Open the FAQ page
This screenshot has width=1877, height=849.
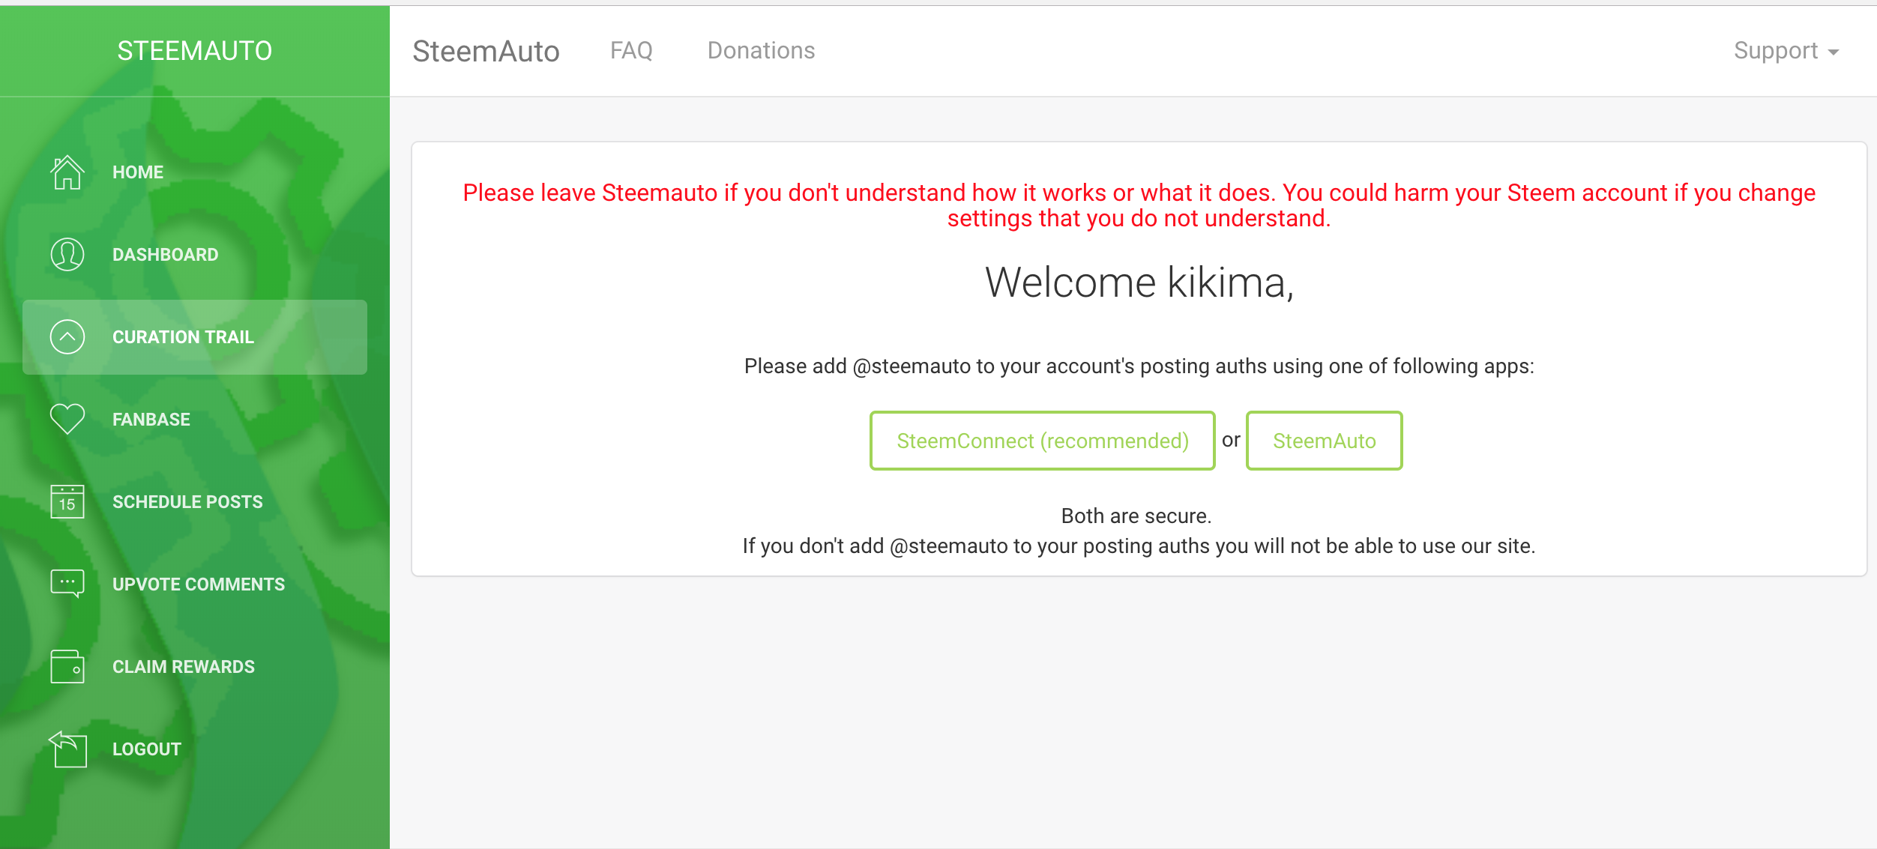pyautogui.click(x=631, y=51)
